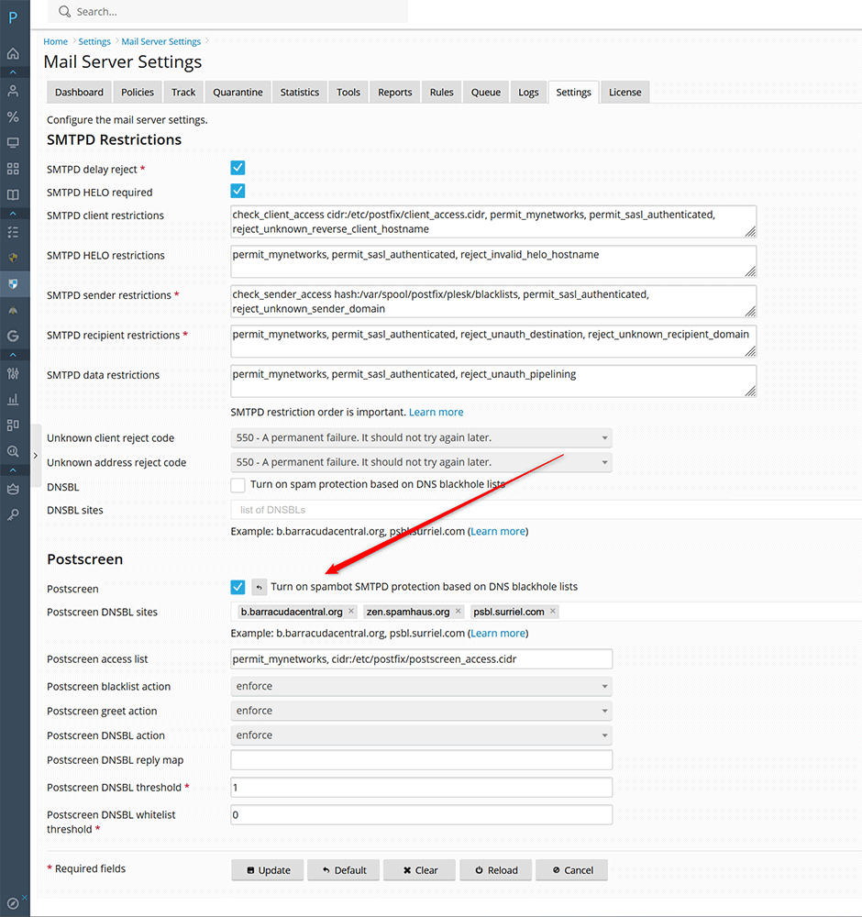Select the highlighted blue shield sidebar icon

13,284
